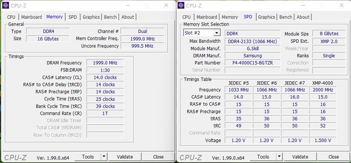This screenshot has width=351, height=163.
Task: Click CPU-Z app icon in right window title bar
Action: (x=181, y=5)
